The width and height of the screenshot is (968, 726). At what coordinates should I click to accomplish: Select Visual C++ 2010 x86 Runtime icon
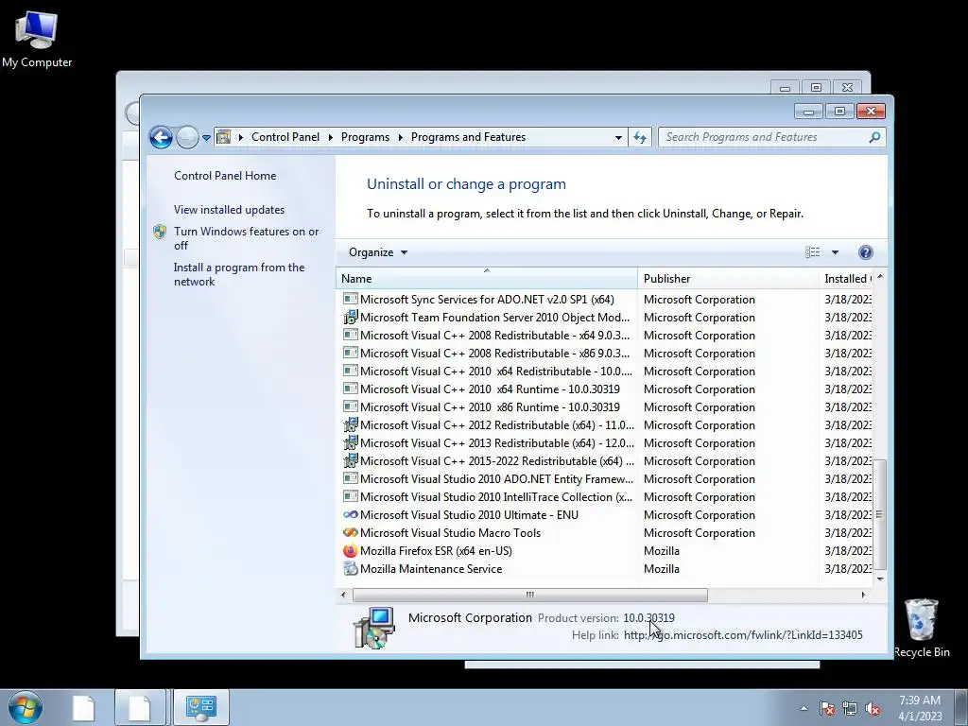click(351, 406)
